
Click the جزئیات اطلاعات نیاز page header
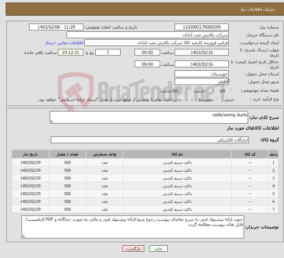[257, 9]
